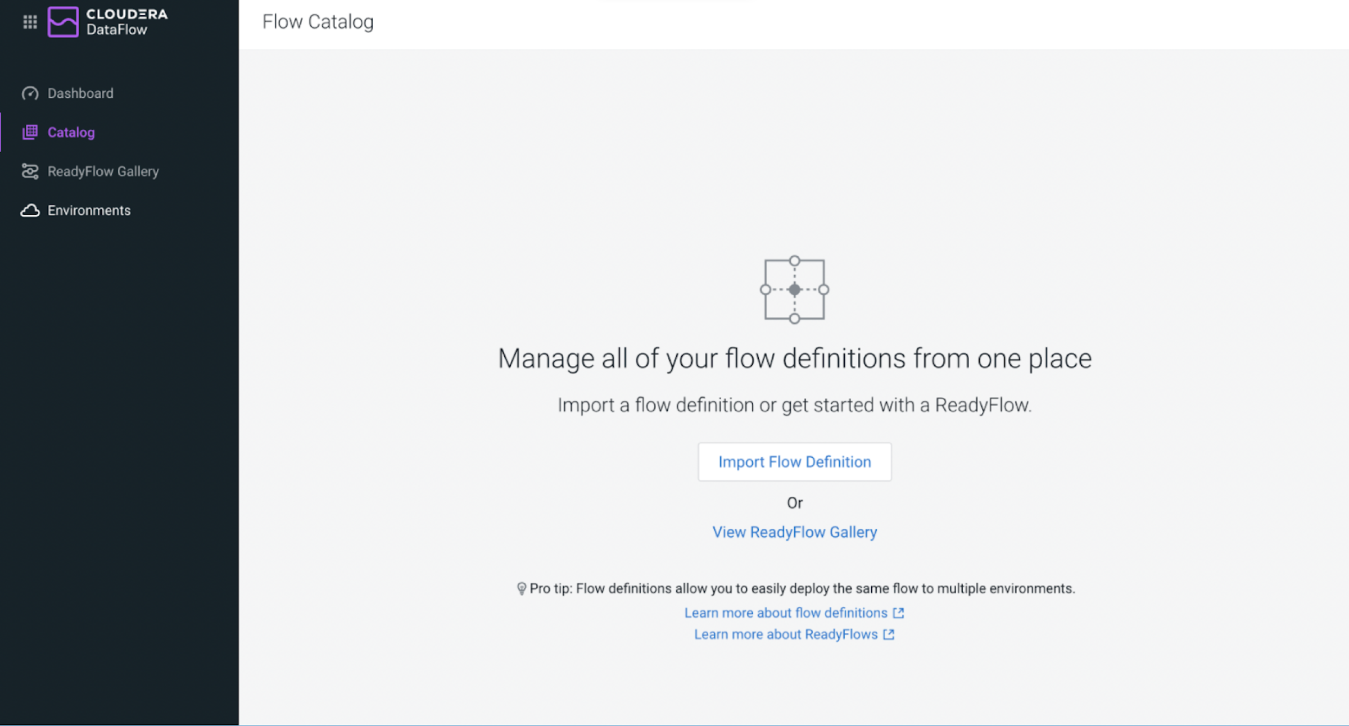The width and height of the screenshot is (1349, 726).
Task: Open Learn more about flow definitions link
Action: [x=785, y=612]
